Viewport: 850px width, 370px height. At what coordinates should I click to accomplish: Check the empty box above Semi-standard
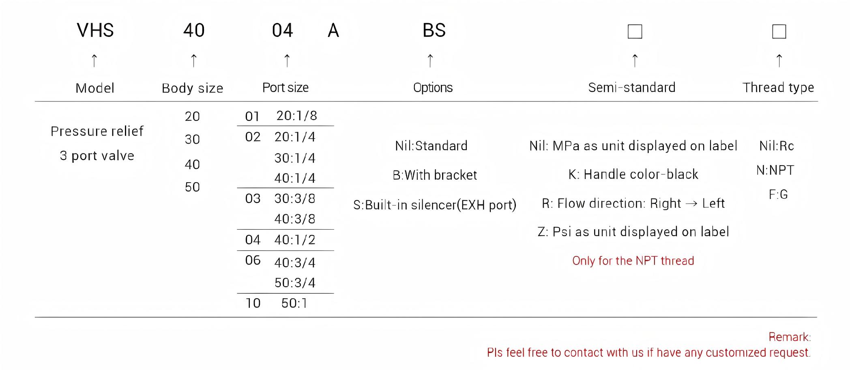635,32
